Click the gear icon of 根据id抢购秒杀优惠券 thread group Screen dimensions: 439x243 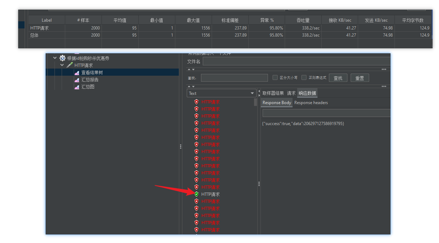62,58
